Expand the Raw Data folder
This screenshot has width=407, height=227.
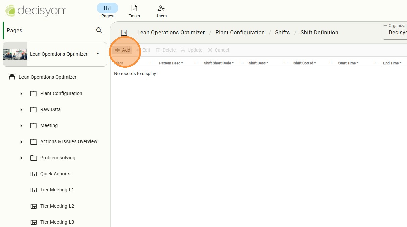tap(21, 110)
